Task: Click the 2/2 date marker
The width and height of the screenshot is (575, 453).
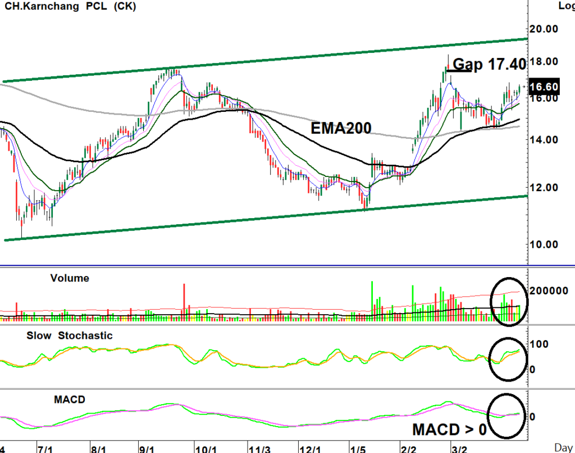Action: coord(409,449)
